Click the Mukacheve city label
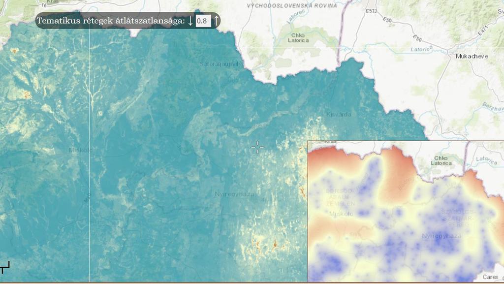The height and width of the screenshot is (284, 504). (x=472, y=56)
